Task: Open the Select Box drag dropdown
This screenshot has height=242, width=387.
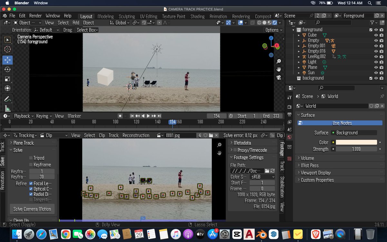Action: click(87, 30)
